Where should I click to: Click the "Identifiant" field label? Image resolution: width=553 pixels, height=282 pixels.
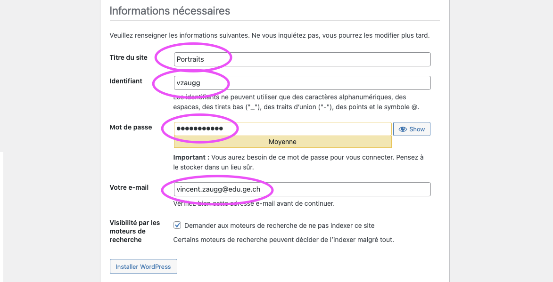[126, 81]
